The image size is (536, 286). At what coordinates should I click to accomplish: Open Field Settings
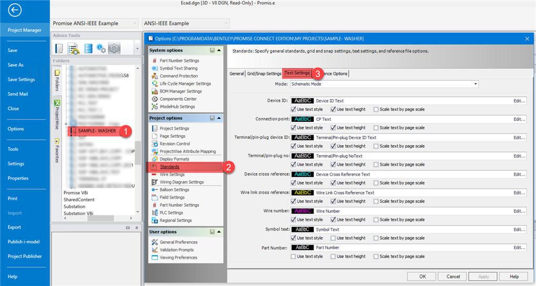coord(172,198)
